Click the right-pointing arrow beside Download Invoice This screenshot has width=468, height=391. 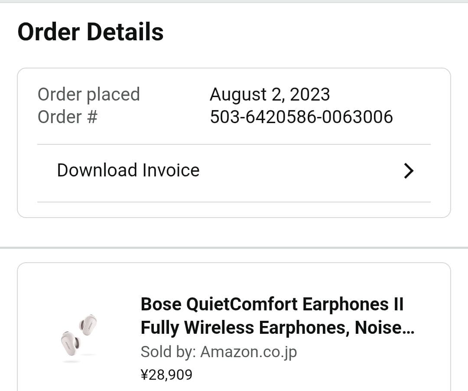coord(409,170)
